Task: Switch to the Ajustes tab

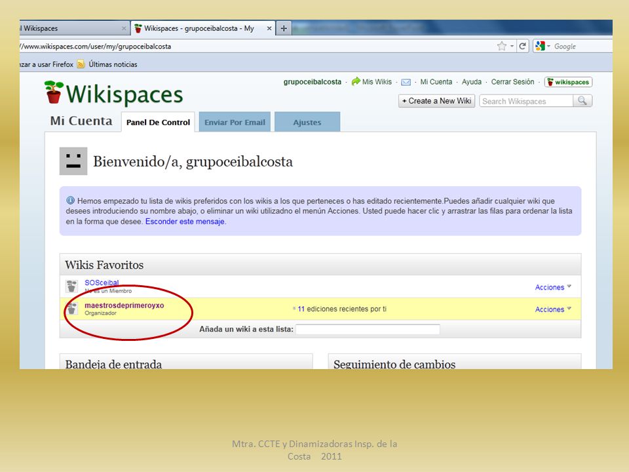Action: (307, 122)
